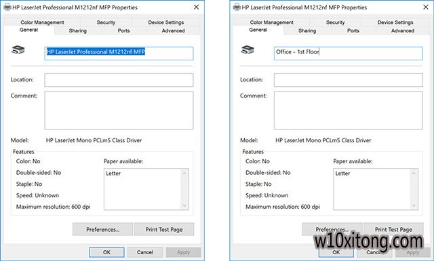
Task: Click Location field in left dialog
Action: click(x=119, y=80)
